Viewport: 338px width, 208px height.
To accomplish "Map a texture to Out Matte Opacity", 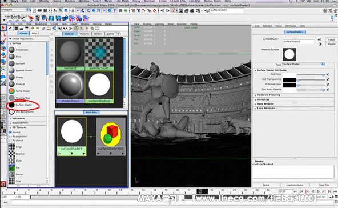I will point(328,89).
